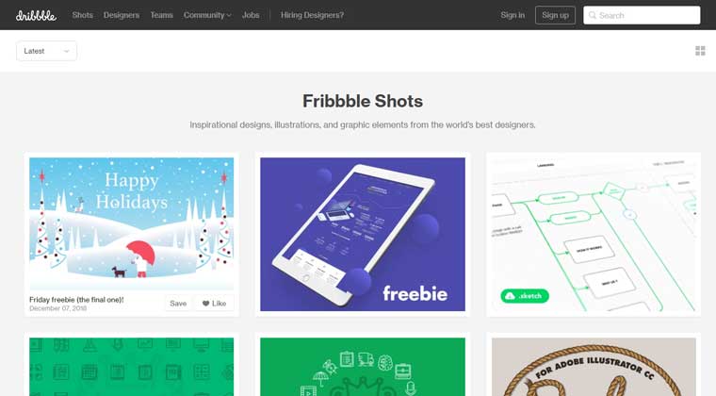Click the Sign in link
Screen dimensions: 716x396
pyautogui.click(x=513, y=15)
